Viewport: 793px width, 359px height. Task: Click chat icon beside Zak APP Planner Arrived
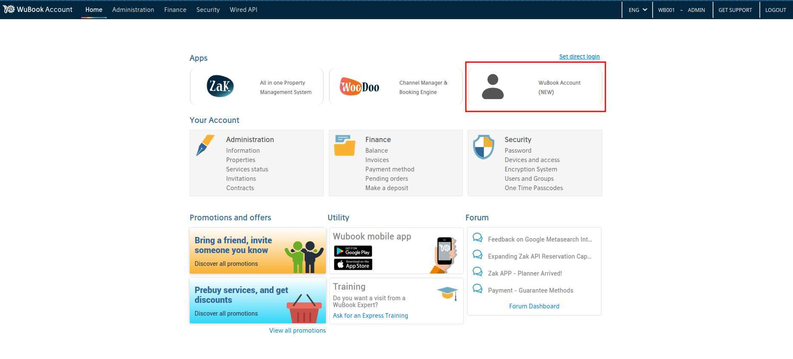[x=478, y=272]
